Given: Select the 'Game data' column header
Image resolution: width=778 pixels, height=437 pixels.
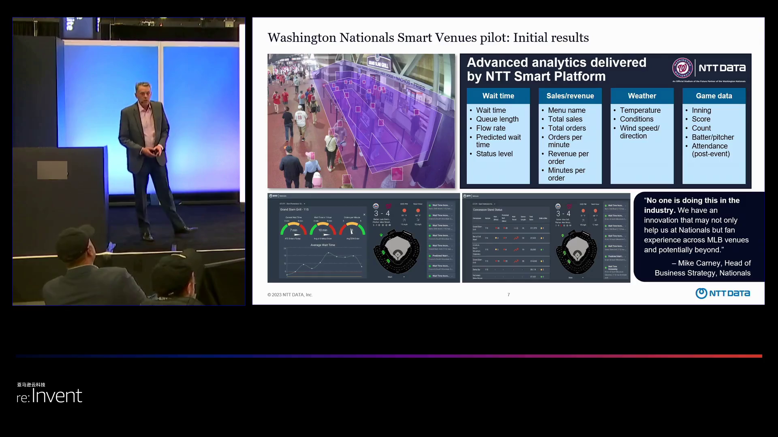Looking at the screenshot, I should 714,96.
